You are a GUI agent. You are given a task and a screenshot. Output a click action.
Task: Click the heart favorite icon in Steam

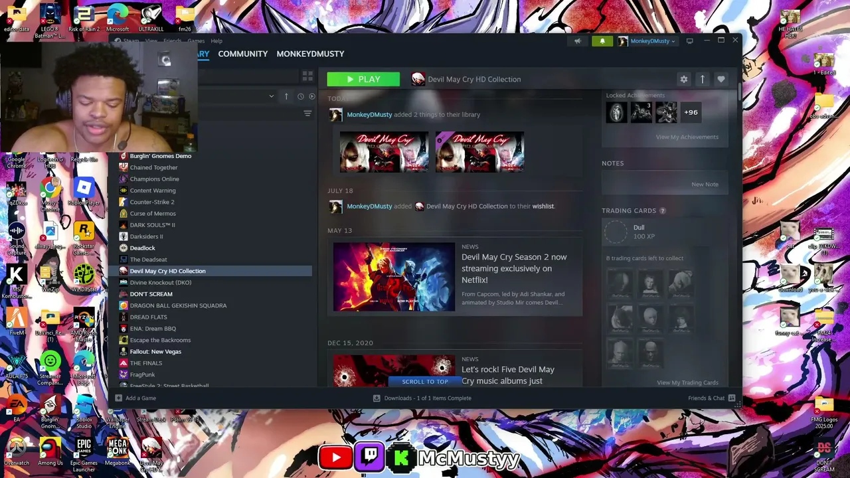click(x=721, y=79)
